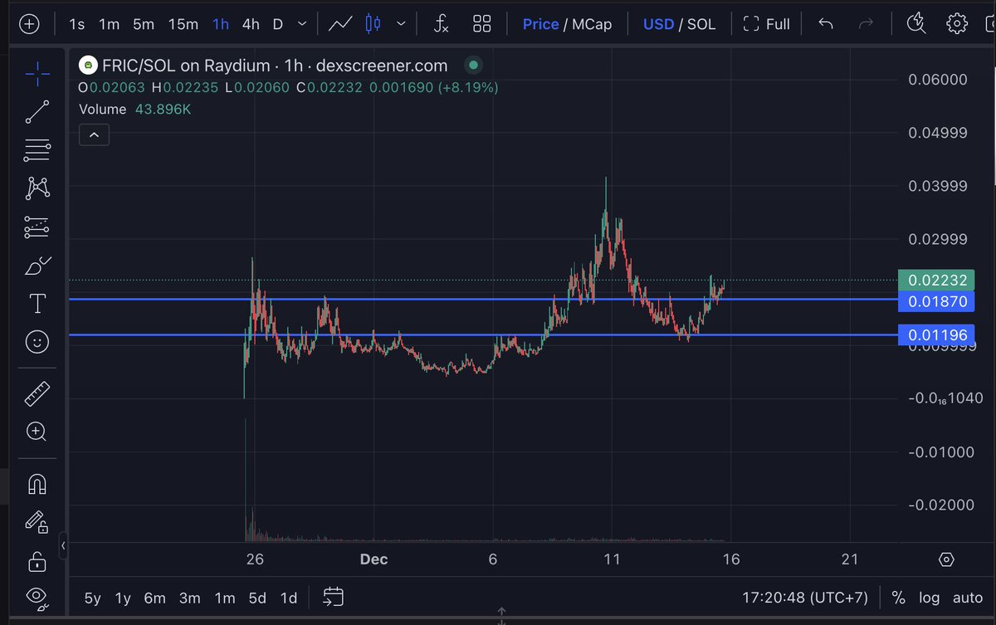Click the add symbol plus circle icon
Viewport: 996px width, 625px height.
[x=29, y=23]
